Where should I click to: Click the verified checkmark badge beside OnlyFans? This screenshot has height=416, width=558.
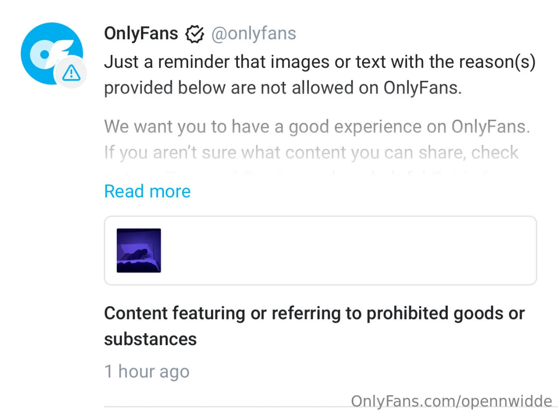(x=196, y=34)
